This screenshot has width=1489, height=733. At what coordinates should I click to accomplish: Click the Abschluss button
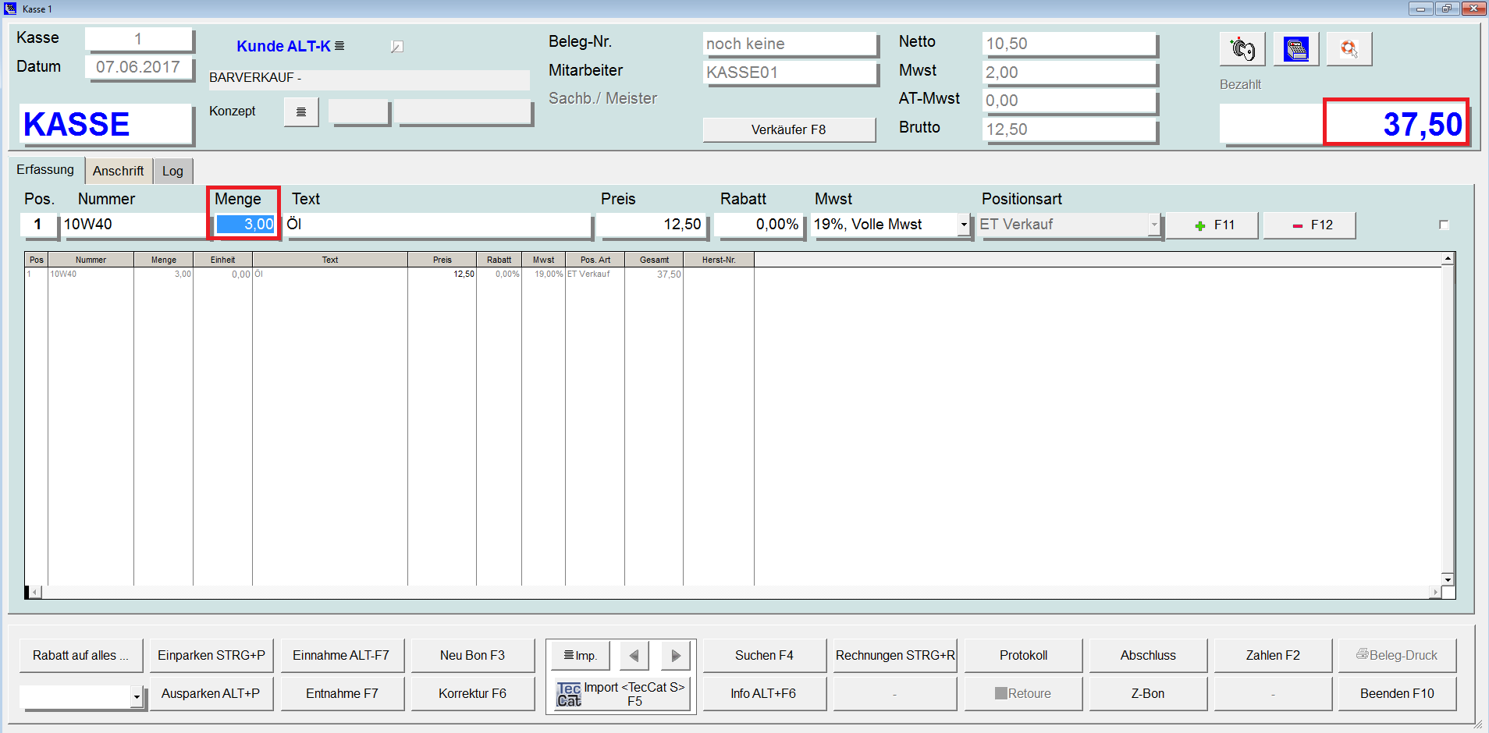pyautogui.click(x=1148, y=656)
